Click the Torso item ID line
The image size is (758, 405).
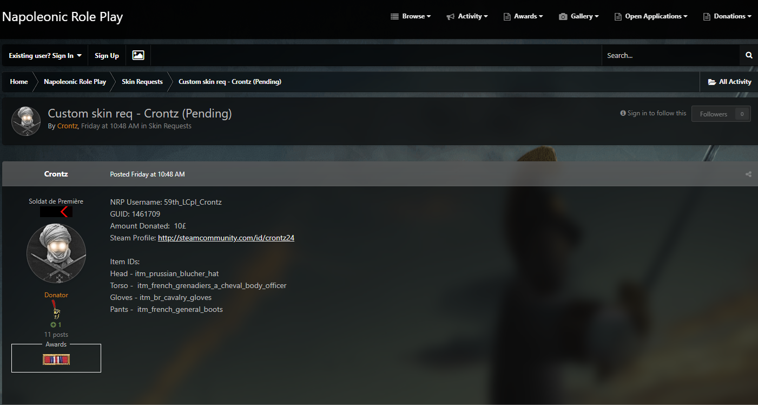pos(198,285)
